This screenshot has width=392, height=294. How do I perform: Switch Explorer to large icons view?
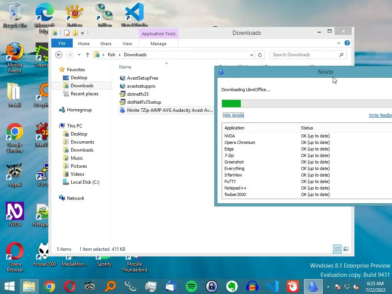pos(346,249)
